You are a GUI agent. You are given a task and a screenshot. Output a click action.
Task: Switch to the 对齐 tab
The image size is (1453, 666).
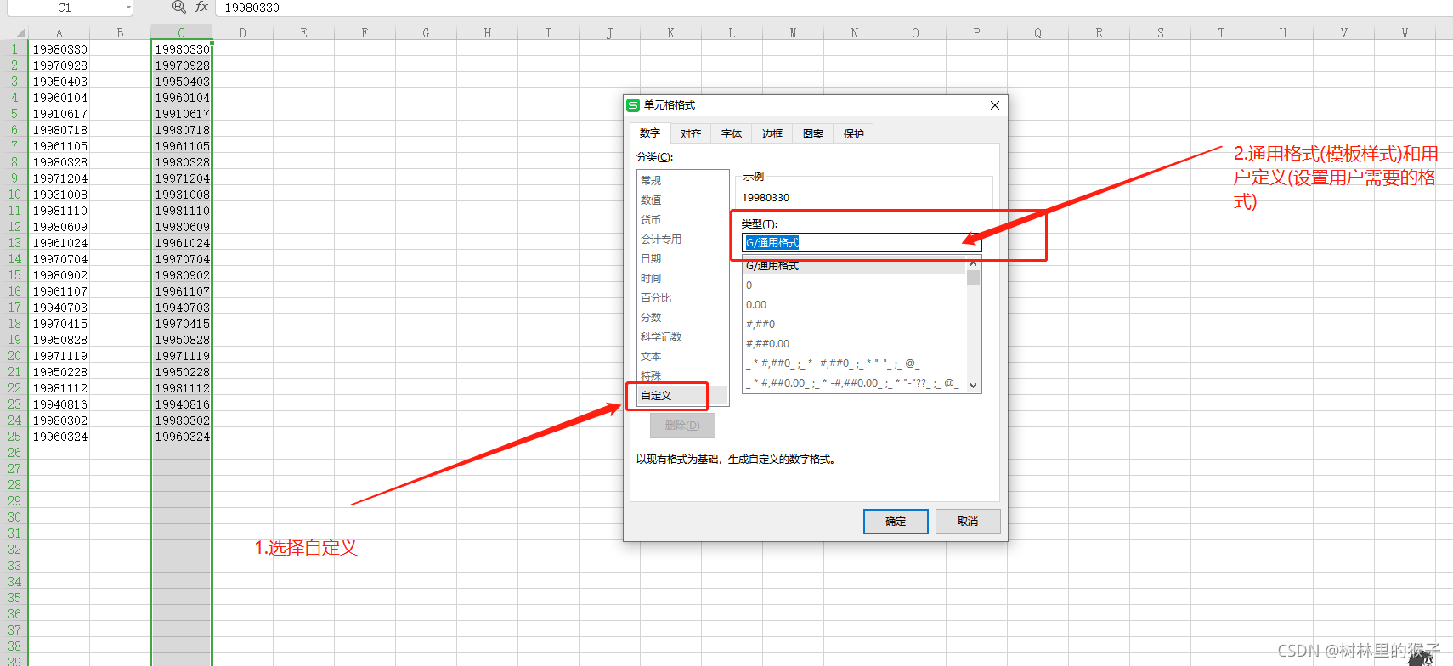[691, 134]
